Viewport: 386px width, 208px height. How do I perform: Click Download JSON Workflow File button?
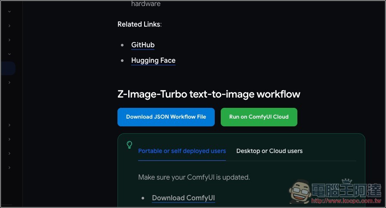(166, 117)
